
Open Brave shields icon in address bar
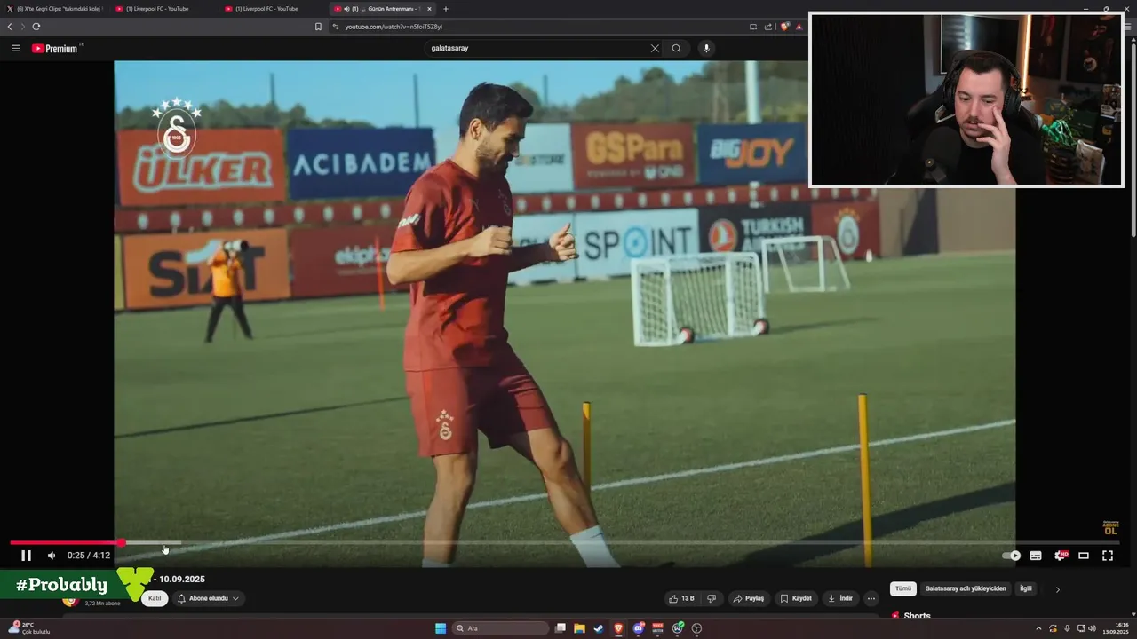(x=784, y=27)
